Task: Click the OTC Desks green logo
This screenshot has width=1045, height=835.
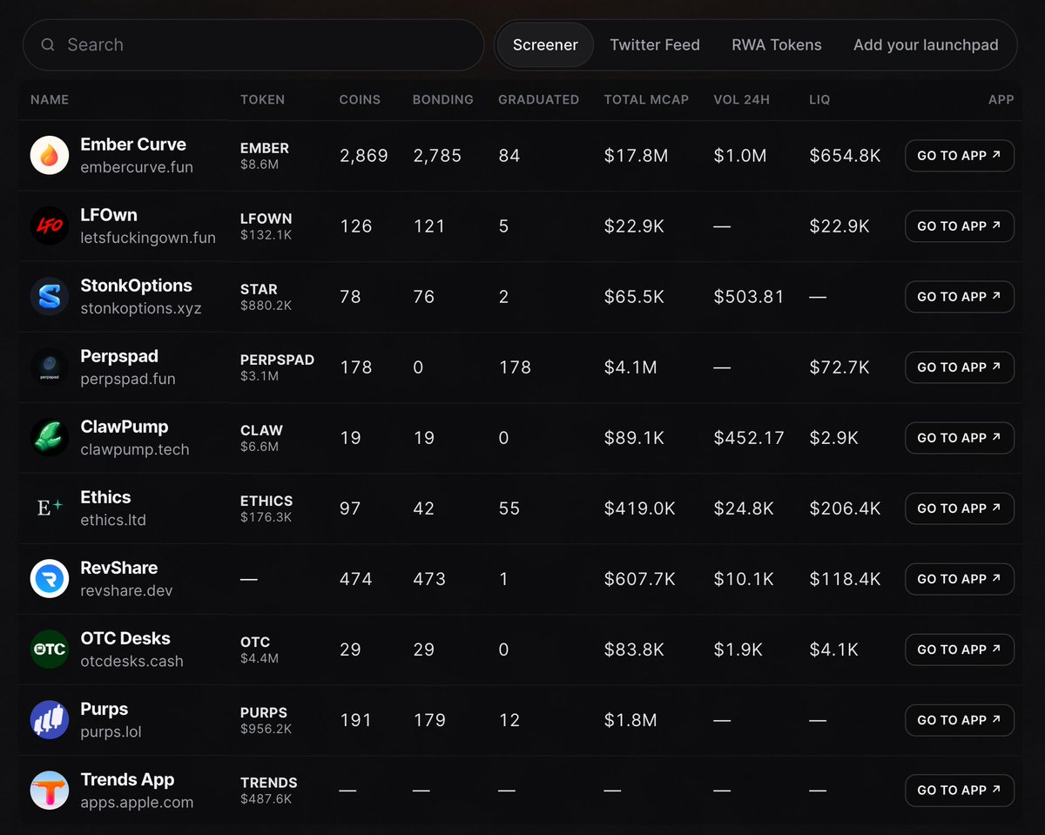Action: 50,650
